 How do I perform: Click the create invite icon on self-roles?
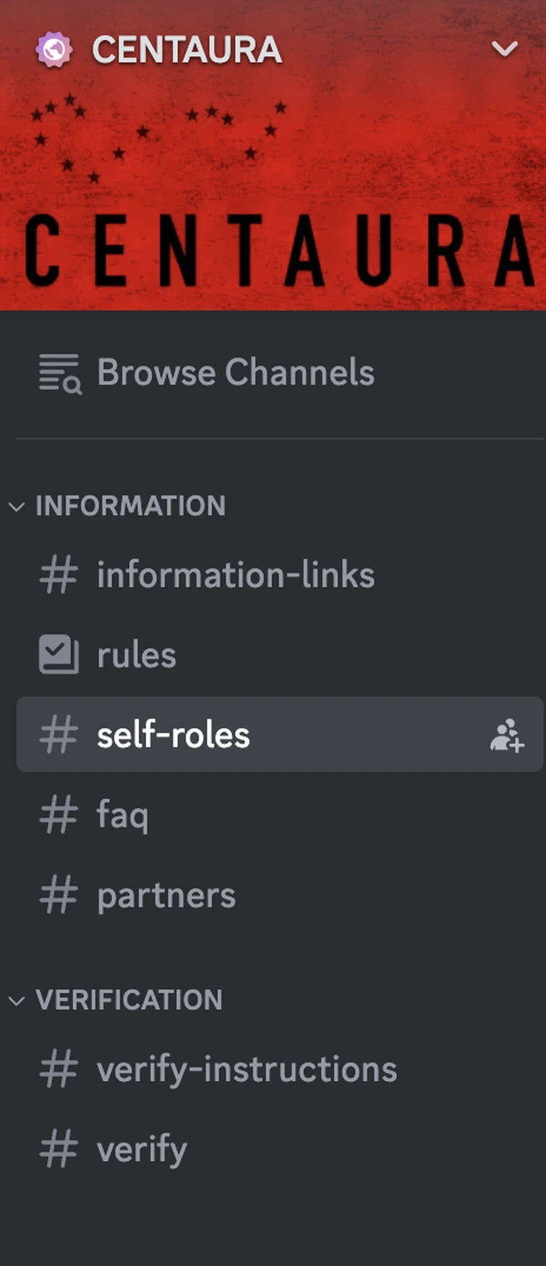click(506, 735)
